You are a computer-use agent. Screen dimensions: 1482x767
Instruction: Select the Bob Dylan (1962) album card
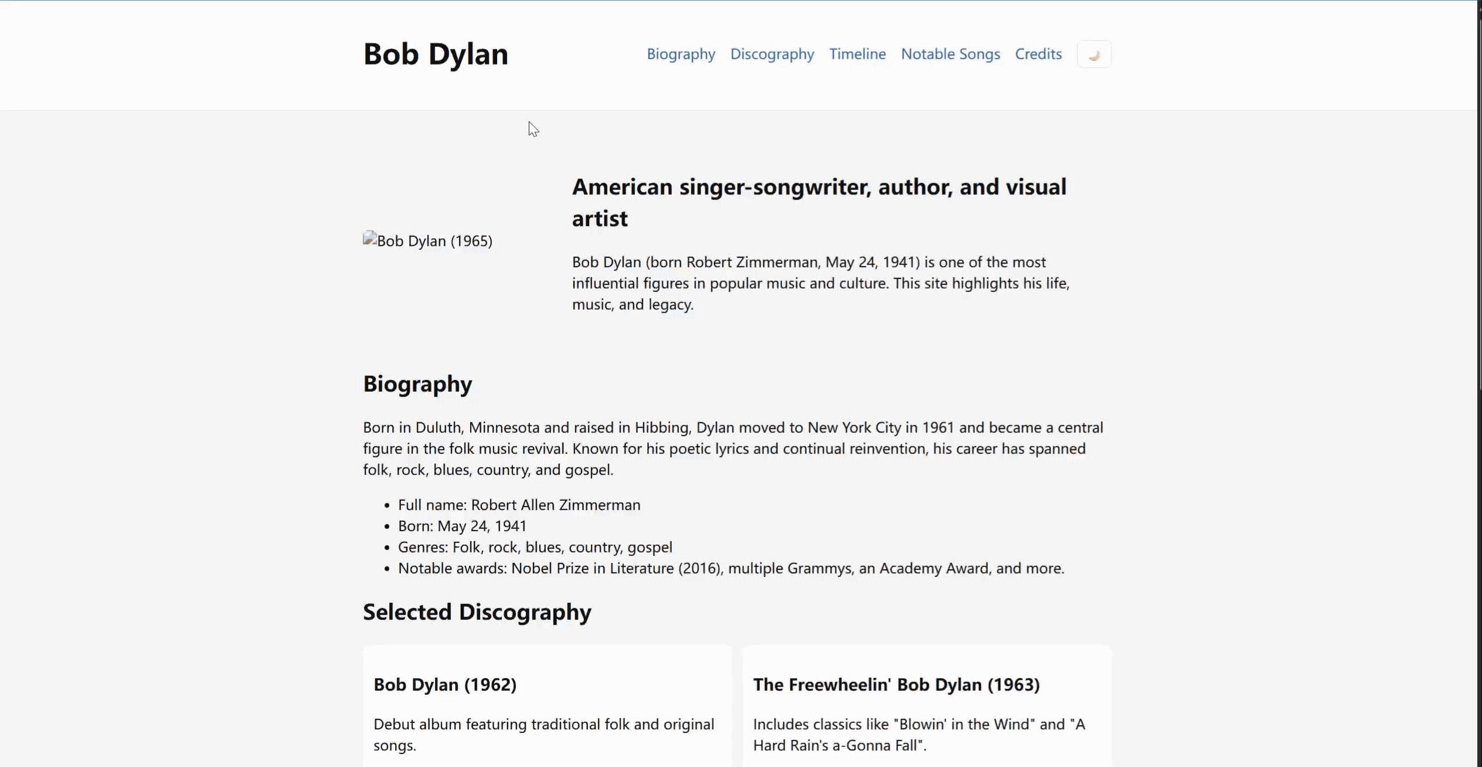(x=547, y=704)
